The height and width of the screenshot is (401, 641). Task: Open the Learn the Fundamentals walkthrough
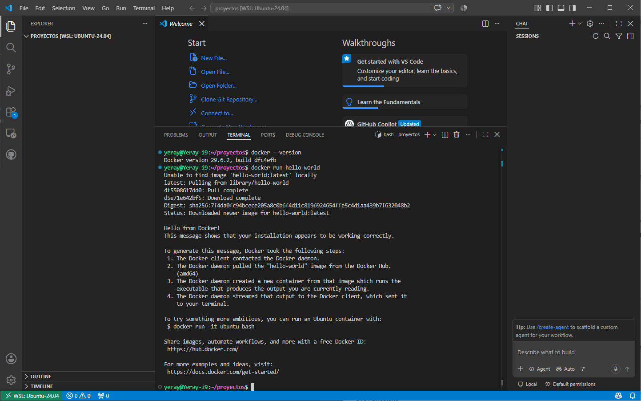click(x=405, y=102)
